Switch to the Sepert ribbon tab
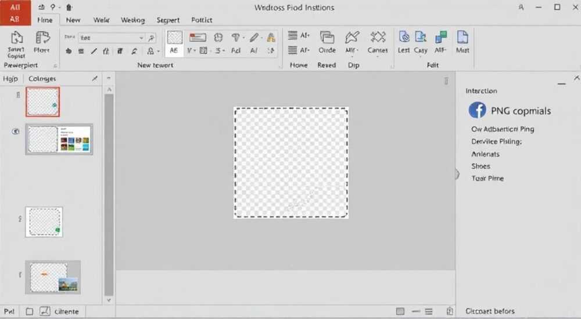The image size is (581, 319). pyautogui.click(x=168, y=20)
